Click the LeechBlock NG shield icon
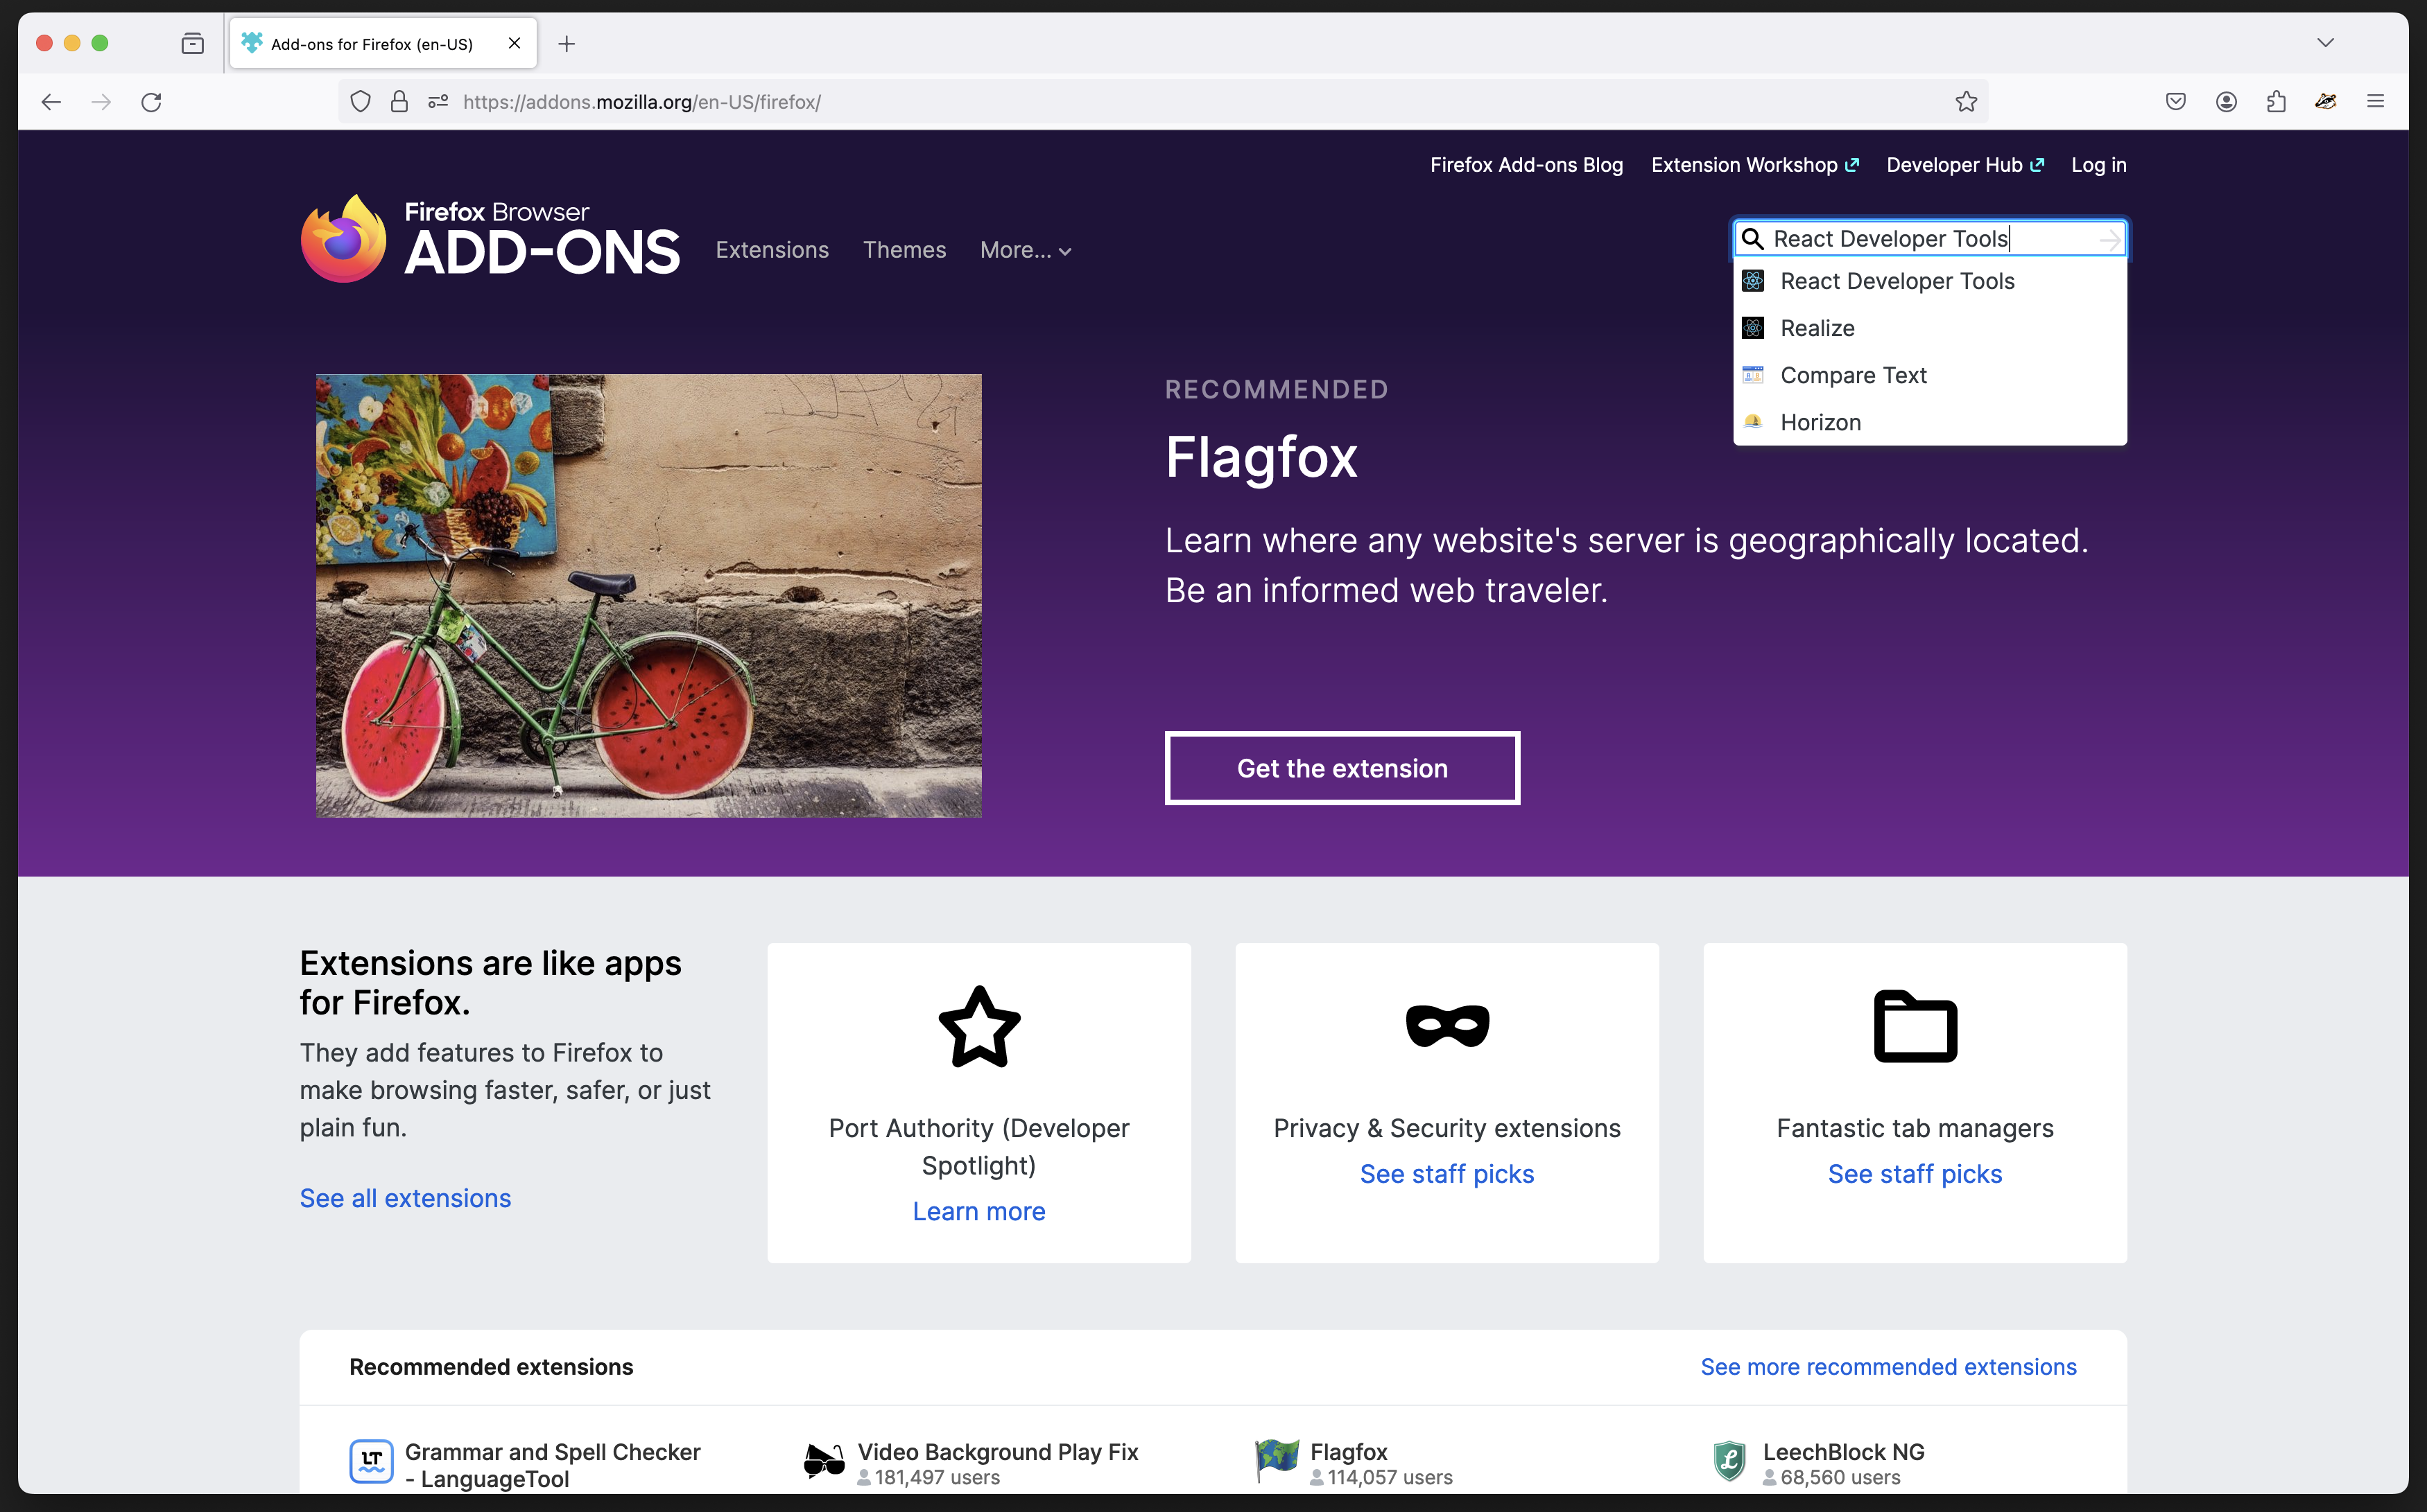This screenshot has height=1512, width=2427. [1729, 1461]
